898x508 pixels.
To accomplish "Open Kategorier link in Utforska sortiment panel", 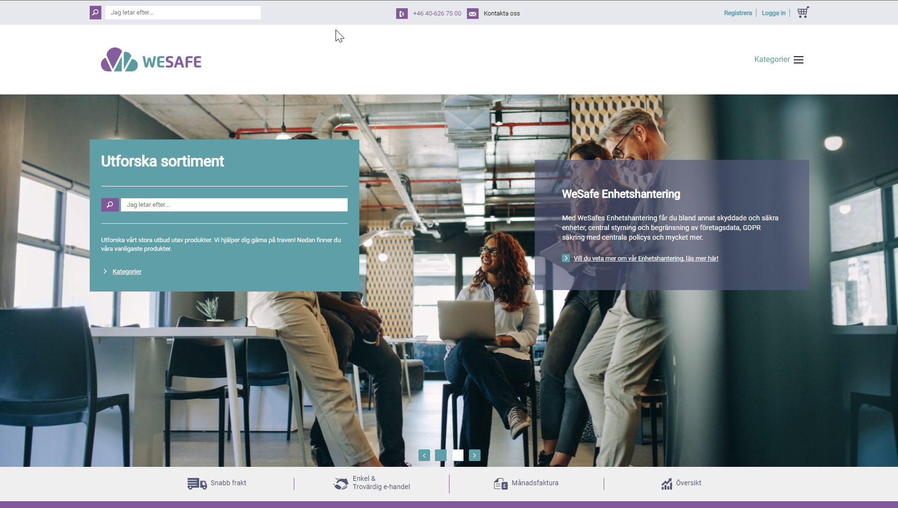I will (x=127, y=272).
